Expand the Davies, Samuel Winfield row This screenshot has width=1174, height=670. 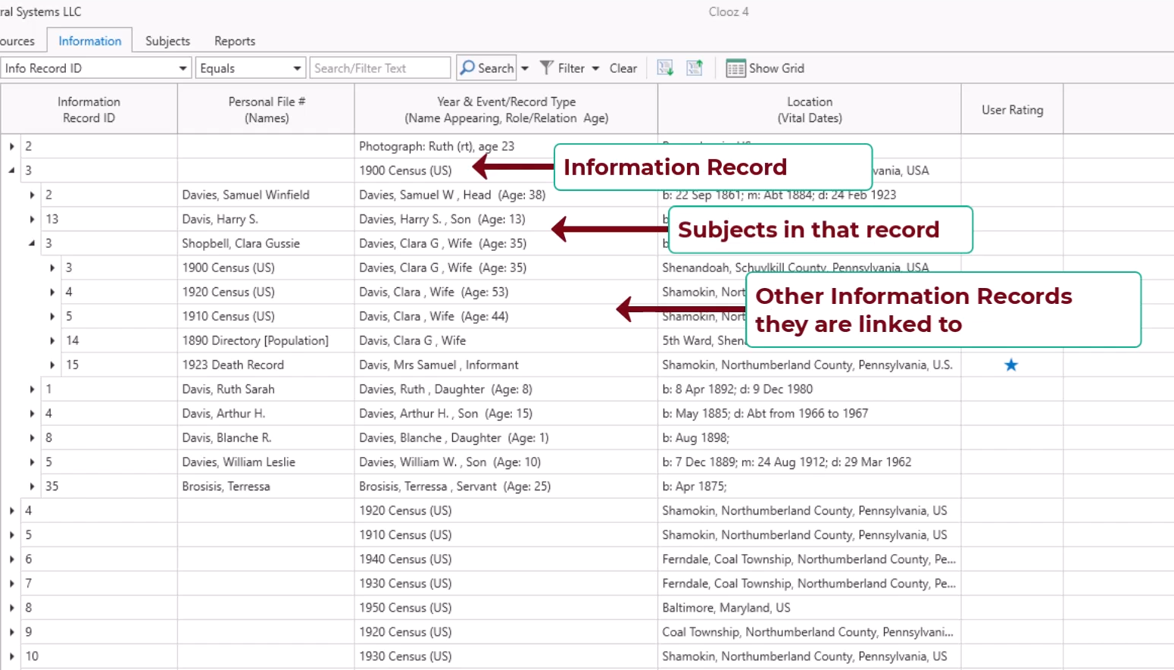[x=32, y=195]
